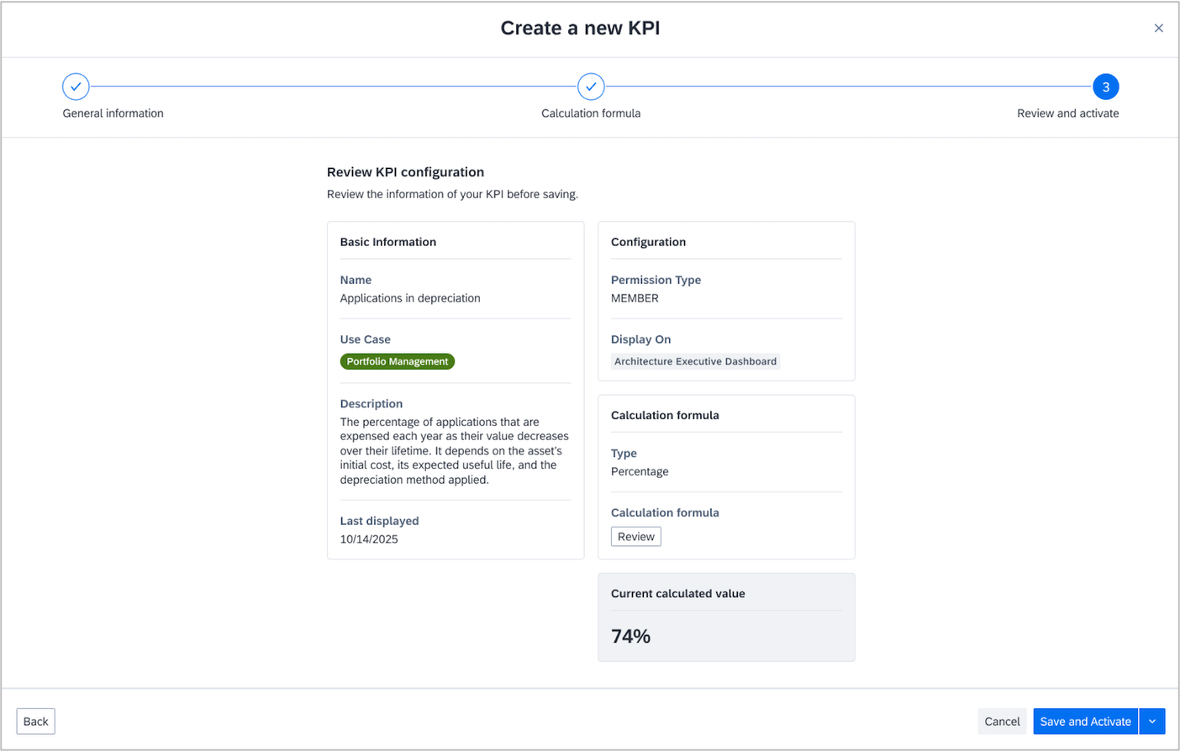This screenshot has height=751, width=1180.
Task: Open the calculation formula Review button
Action: [635, 537]
